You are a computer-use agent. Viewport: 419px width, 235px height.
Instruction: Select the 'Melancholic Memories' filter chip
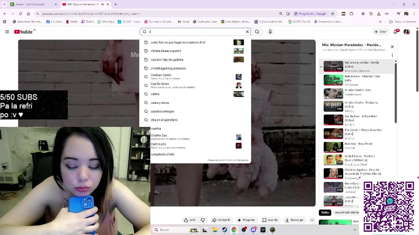point(346,212)
